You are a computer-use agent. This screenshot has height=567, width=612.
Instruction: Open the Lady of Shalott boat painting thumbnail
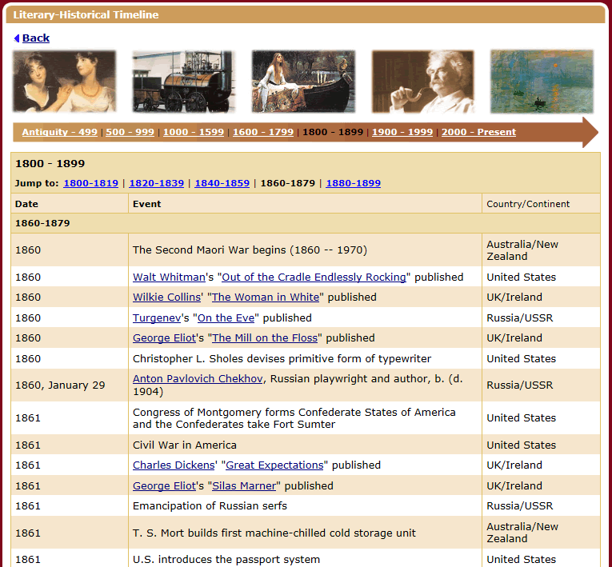tap(304, 82)
